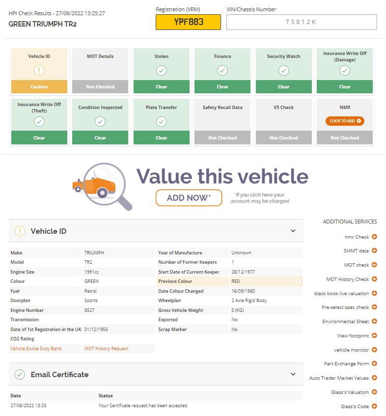Click the VIN/Chassis Number field
Viewport: 386px width, 416px height.
(x=302, y=22)
